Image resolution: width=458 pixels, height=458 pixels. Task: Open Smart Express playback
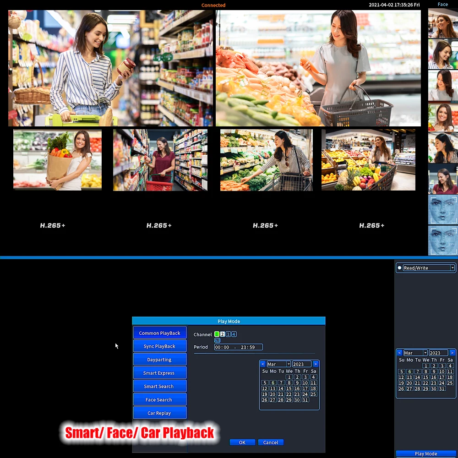(x=159, y=373)
